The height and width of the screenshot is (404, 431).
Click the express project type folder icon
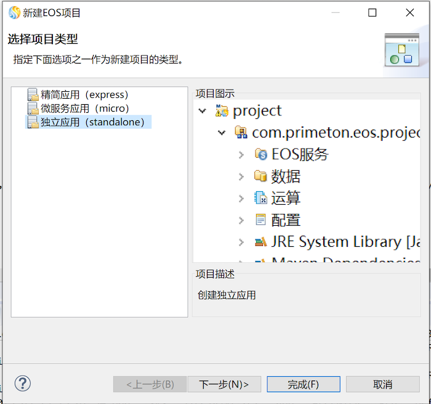tap(33, 95)
